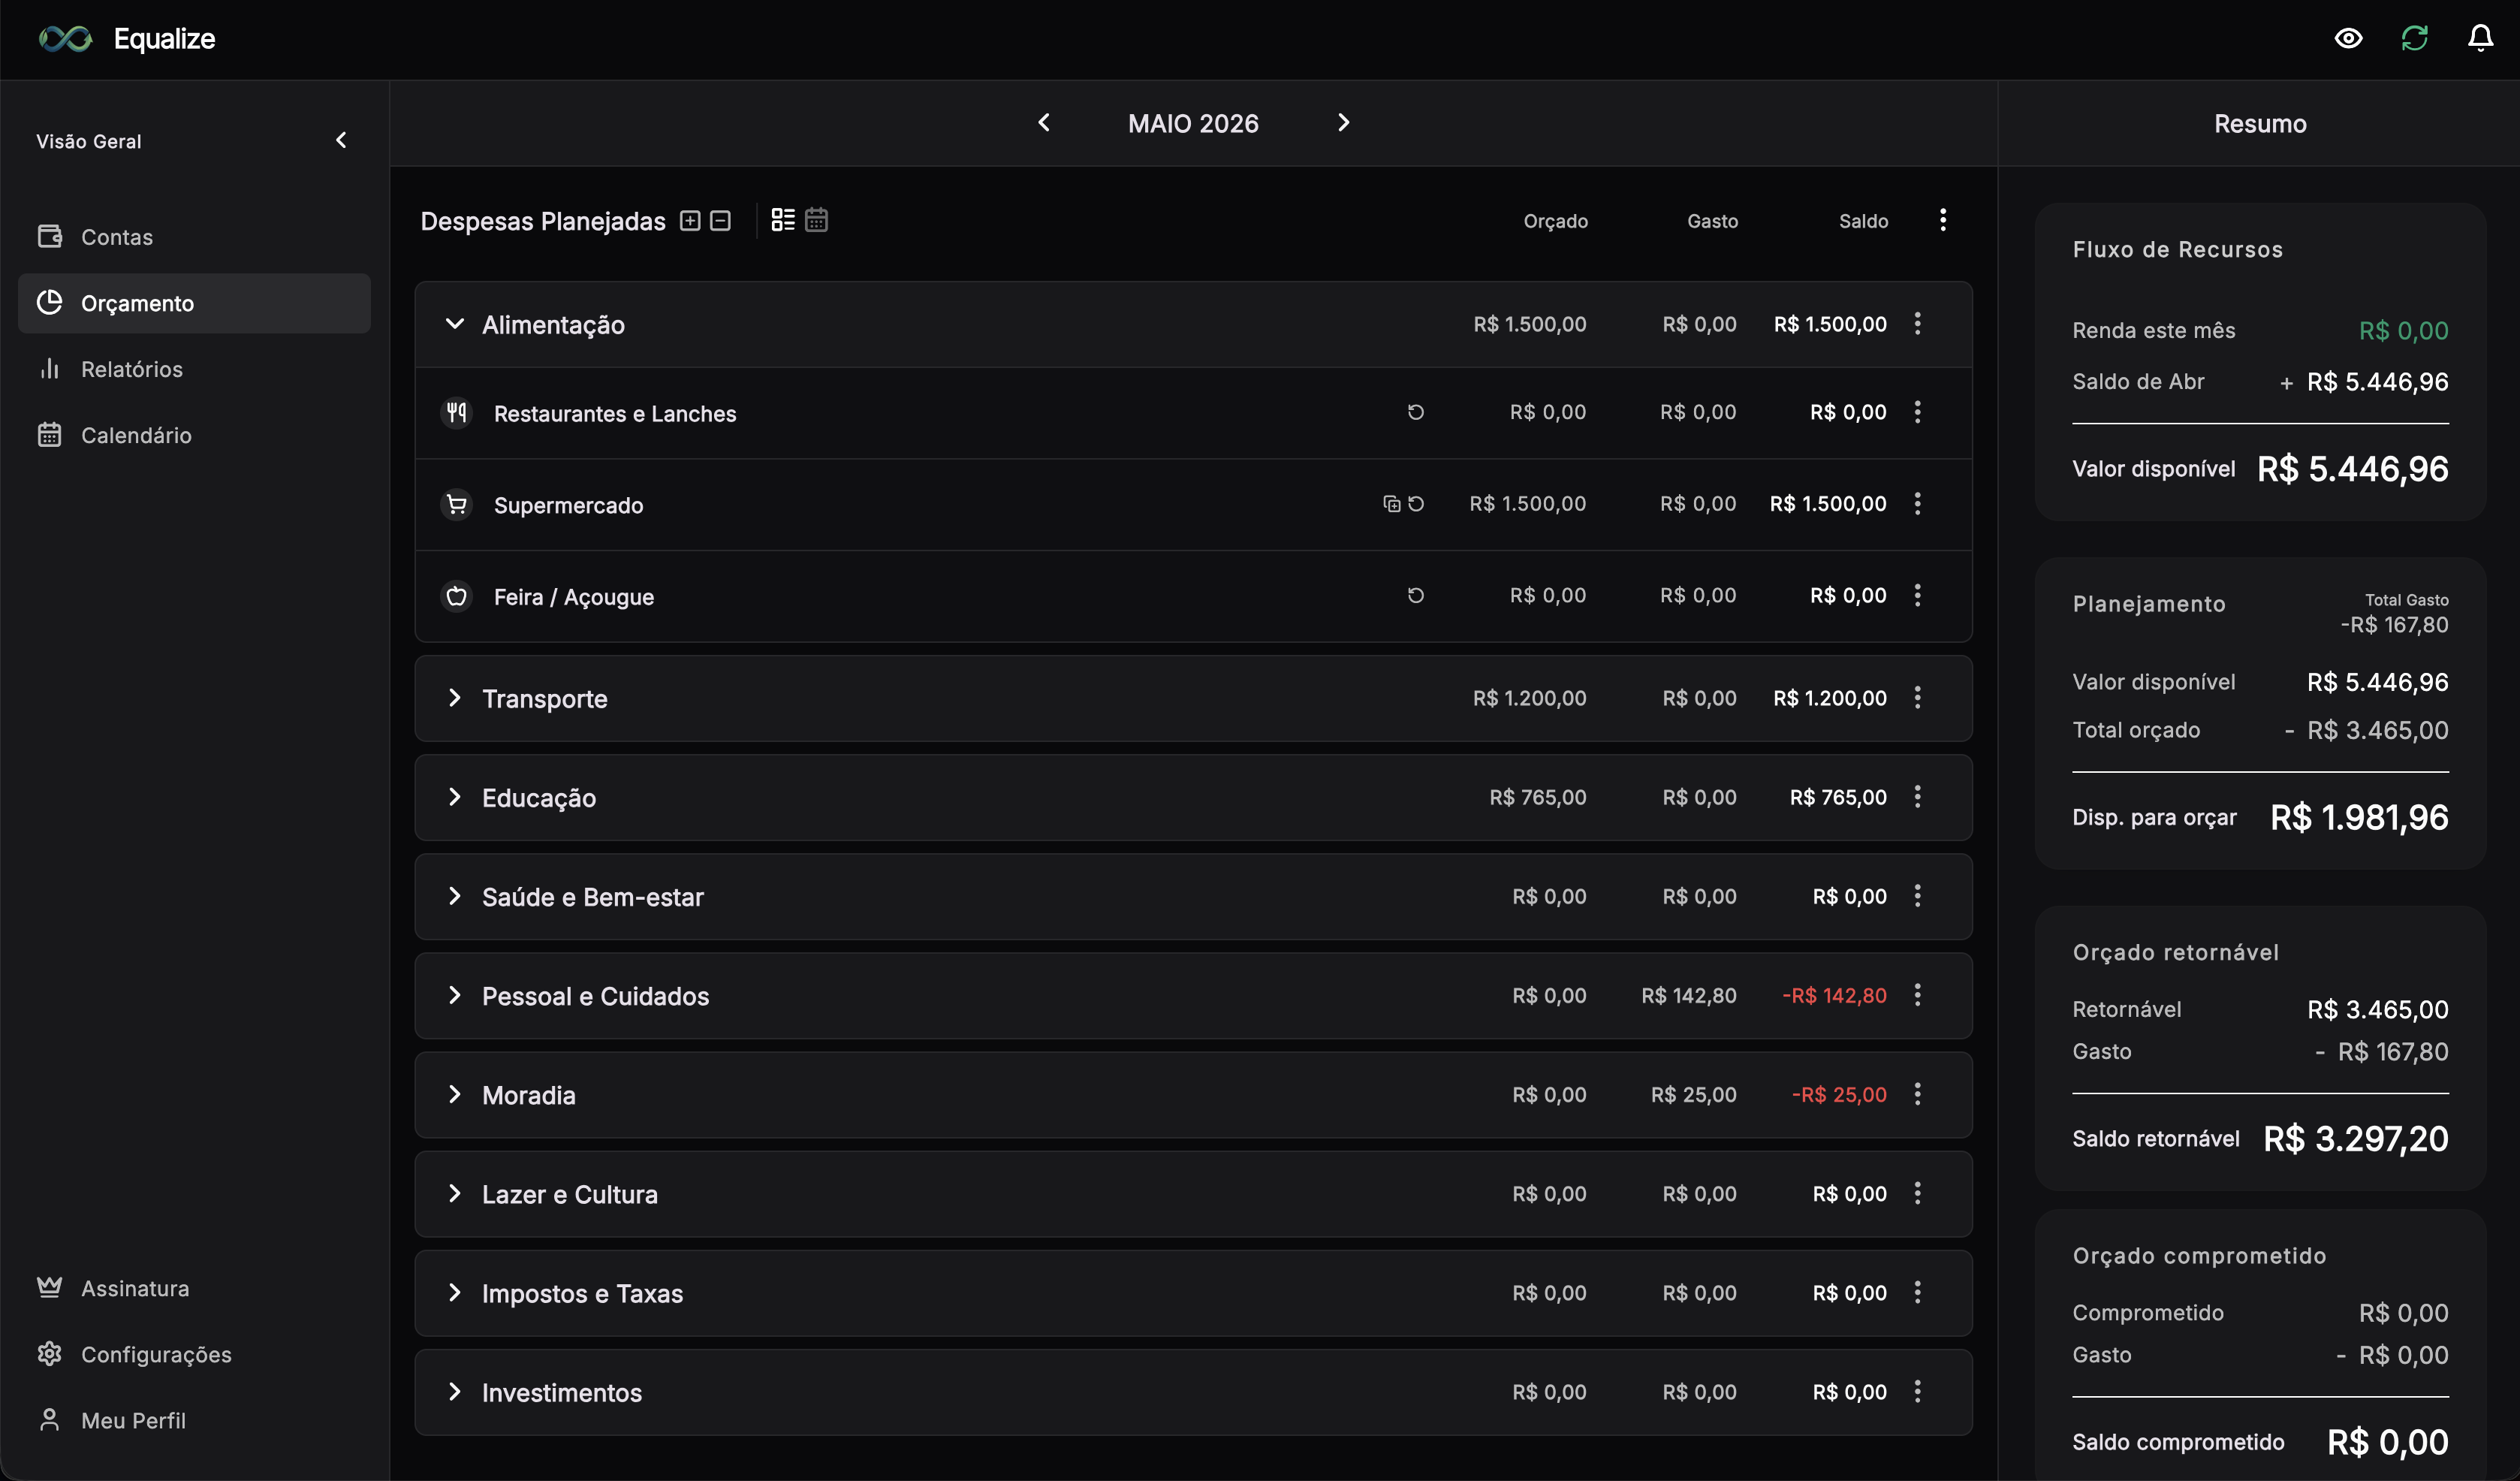Click Restaurantes e Lanches fork icon
The width and height of the screenshot is (2520, 1481).
tap(457, 412)
